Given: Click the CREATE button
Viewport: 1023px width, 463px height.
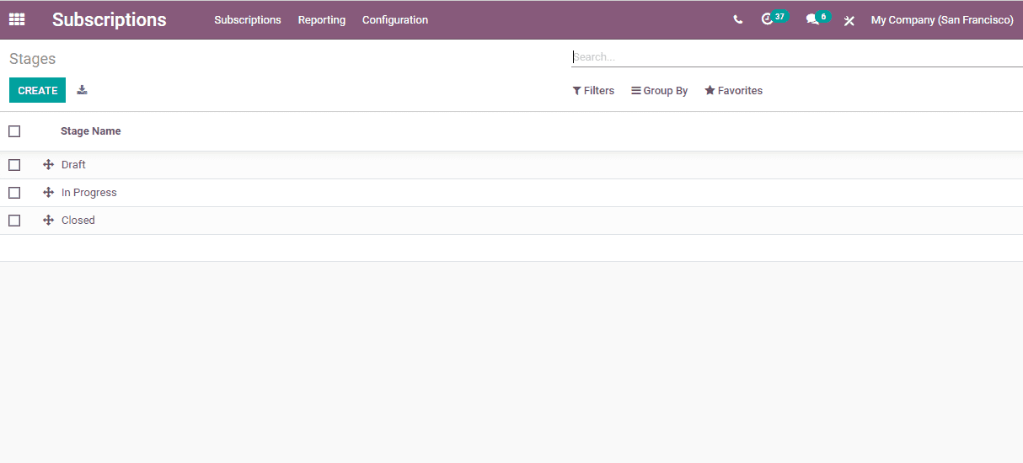Looking at the screenshot, I should pyautogui.click(x=37, y=90).
